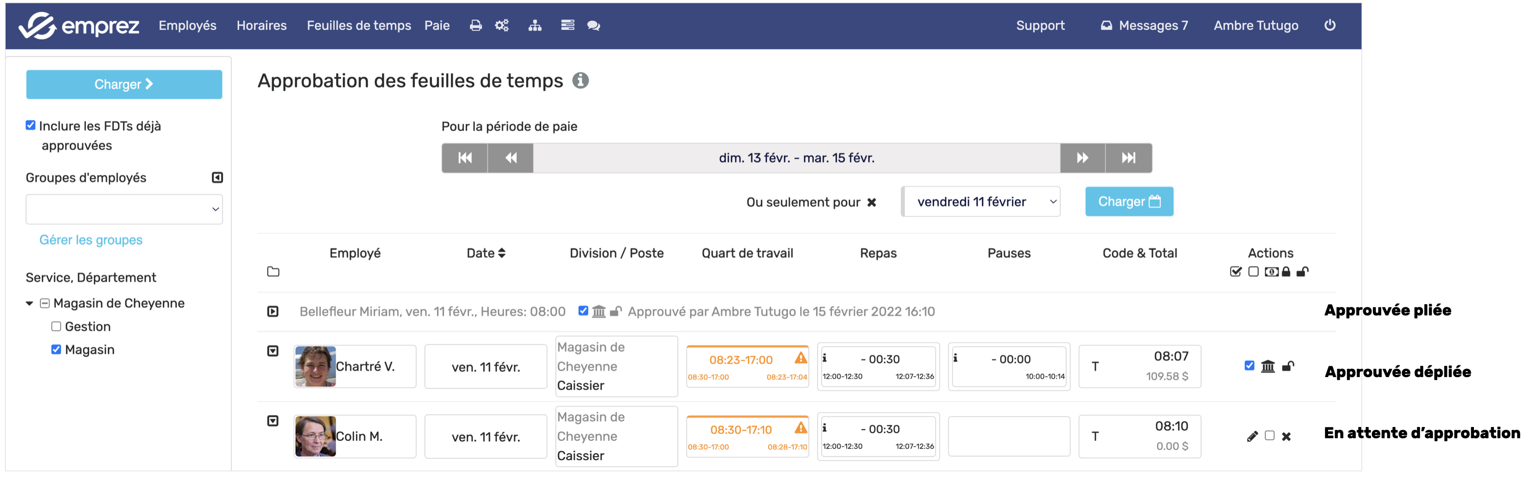
Task: Open the Horaires menu
Action: coord(261,25)
